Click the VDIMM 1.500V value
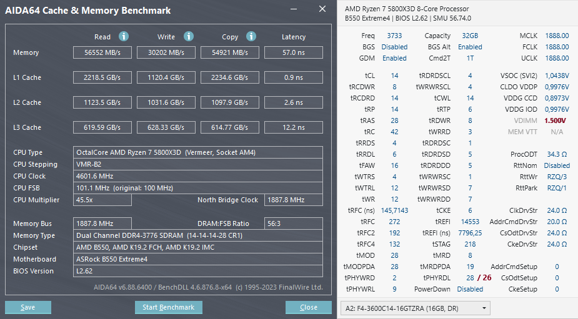This screenshot has width=578, height=319. tap(554, 120)
